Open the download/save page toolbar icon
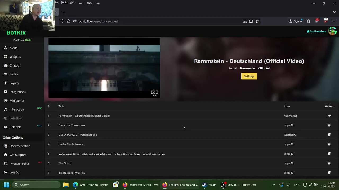The image size is (339, 190). point(251,21)
